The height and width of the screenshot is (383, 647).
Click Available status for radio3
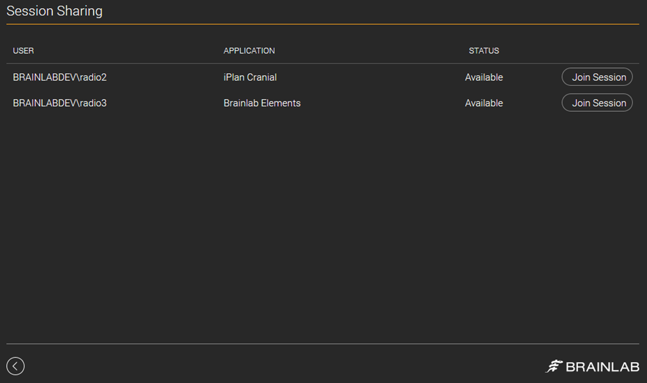484,103
